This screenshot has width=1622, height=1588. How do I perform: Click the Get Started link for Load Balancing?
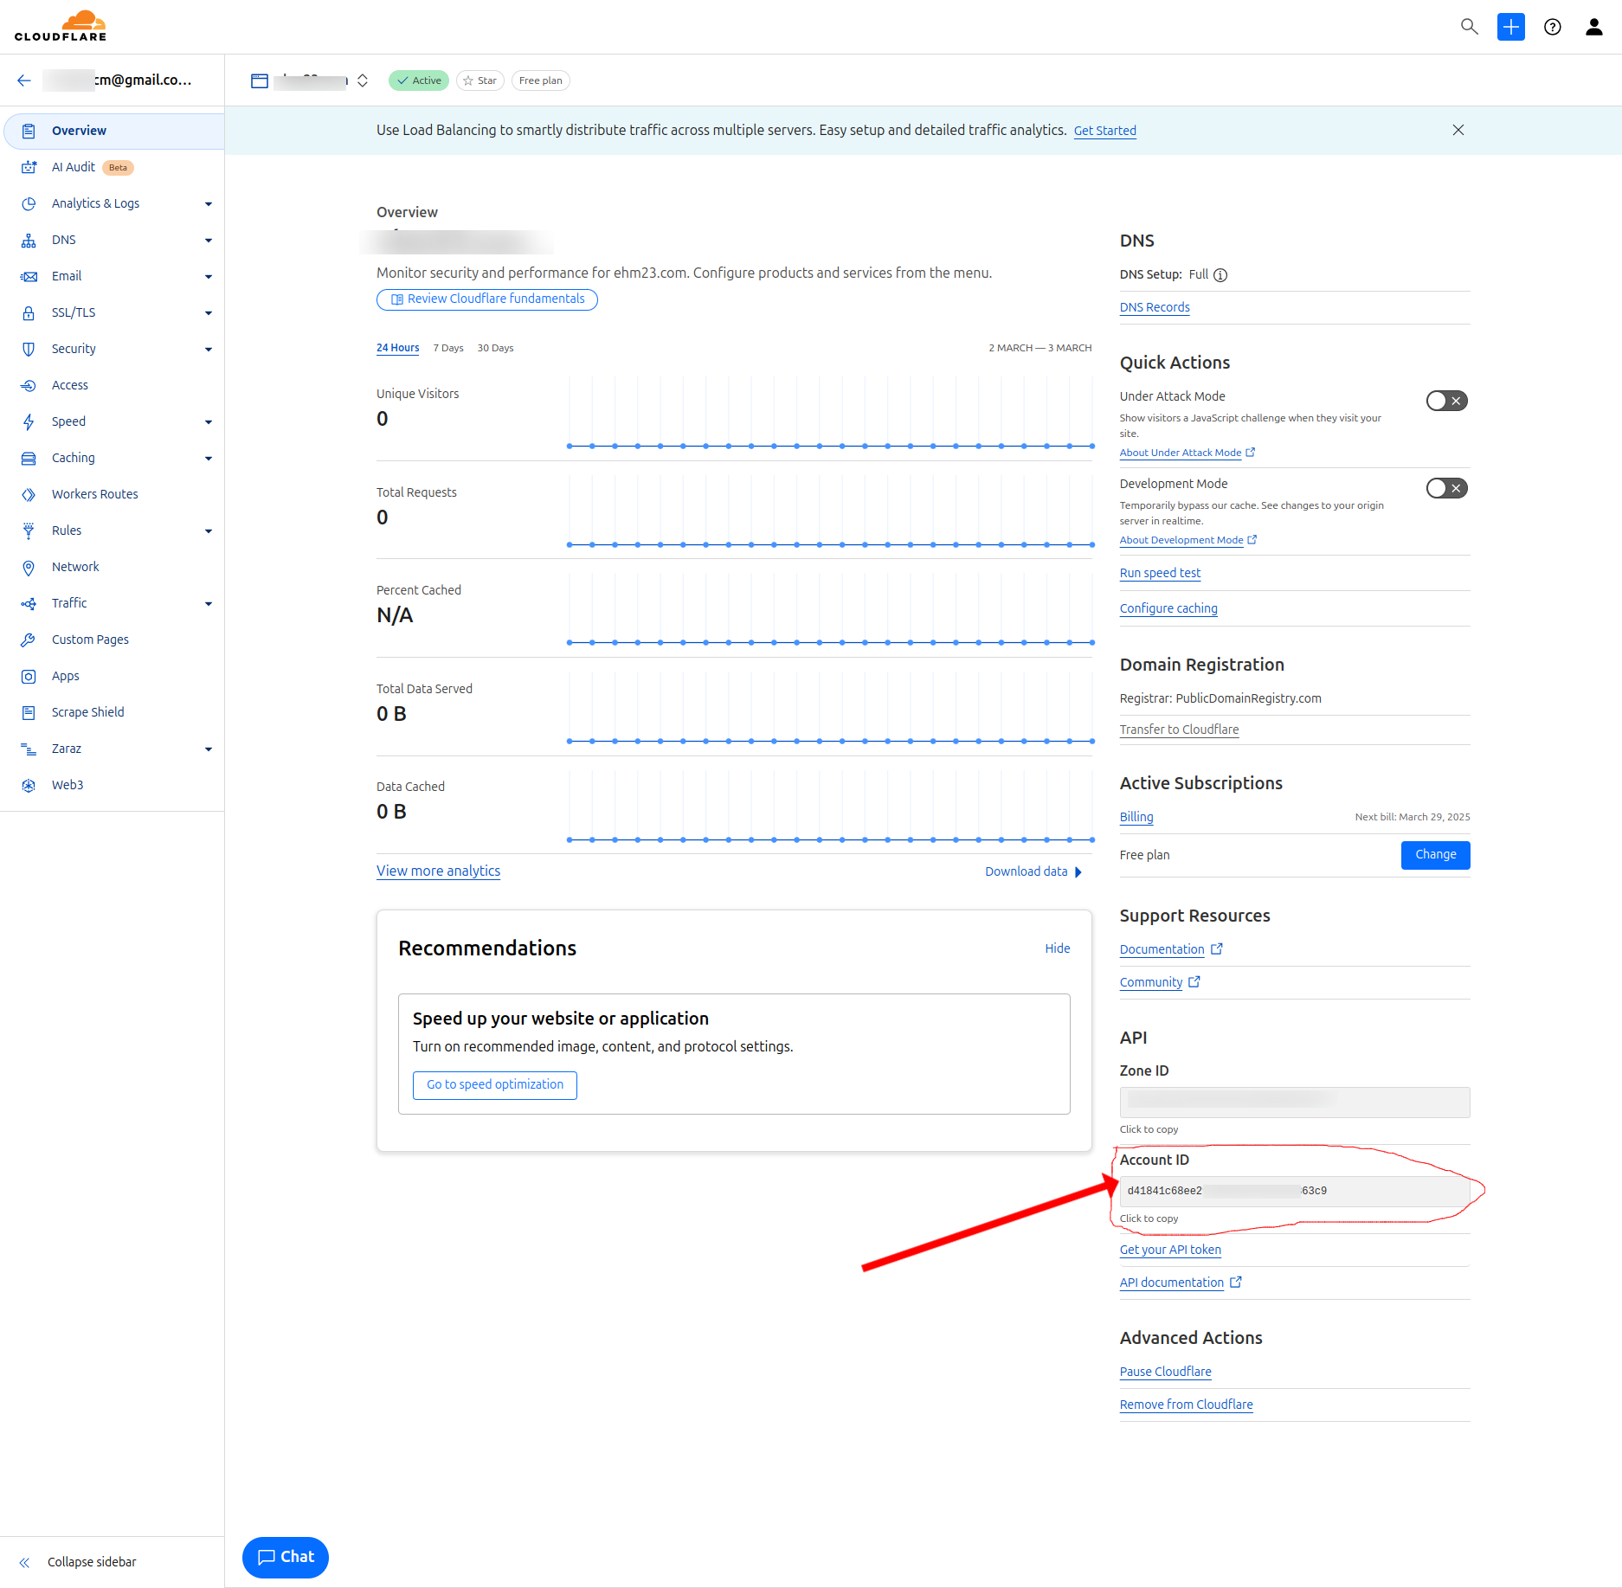[1104, 130]
